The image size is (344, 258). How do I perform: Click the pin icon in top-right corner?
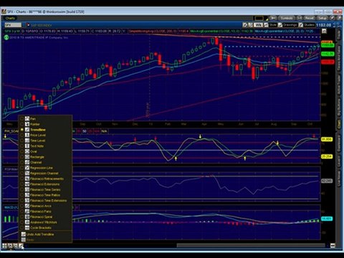(x=339, y=18)
